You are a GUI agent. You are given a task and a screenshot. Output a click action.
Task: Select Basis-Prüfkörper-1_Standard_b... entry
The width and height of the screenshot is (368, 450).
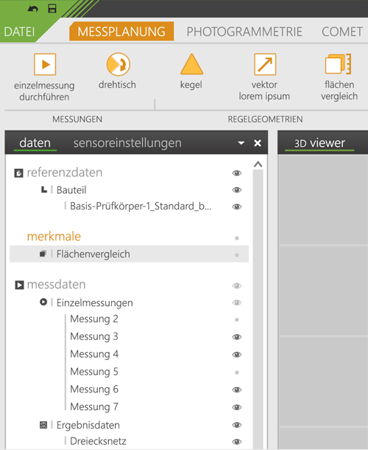141,207
